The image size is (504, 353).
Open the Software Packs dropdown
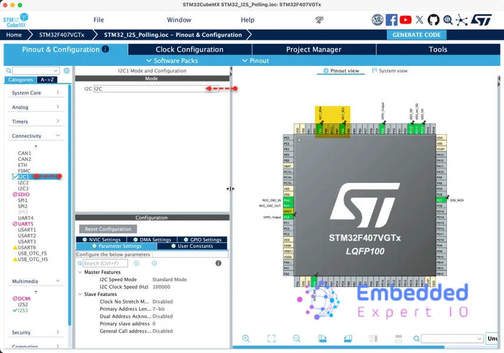click(172, 61)
